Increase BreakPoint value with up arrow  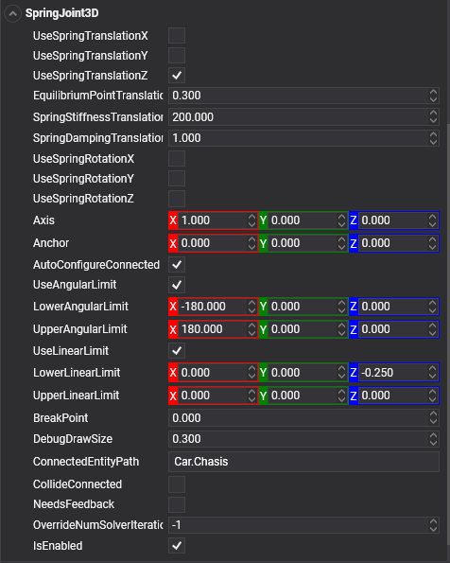[x=434, y=414]
